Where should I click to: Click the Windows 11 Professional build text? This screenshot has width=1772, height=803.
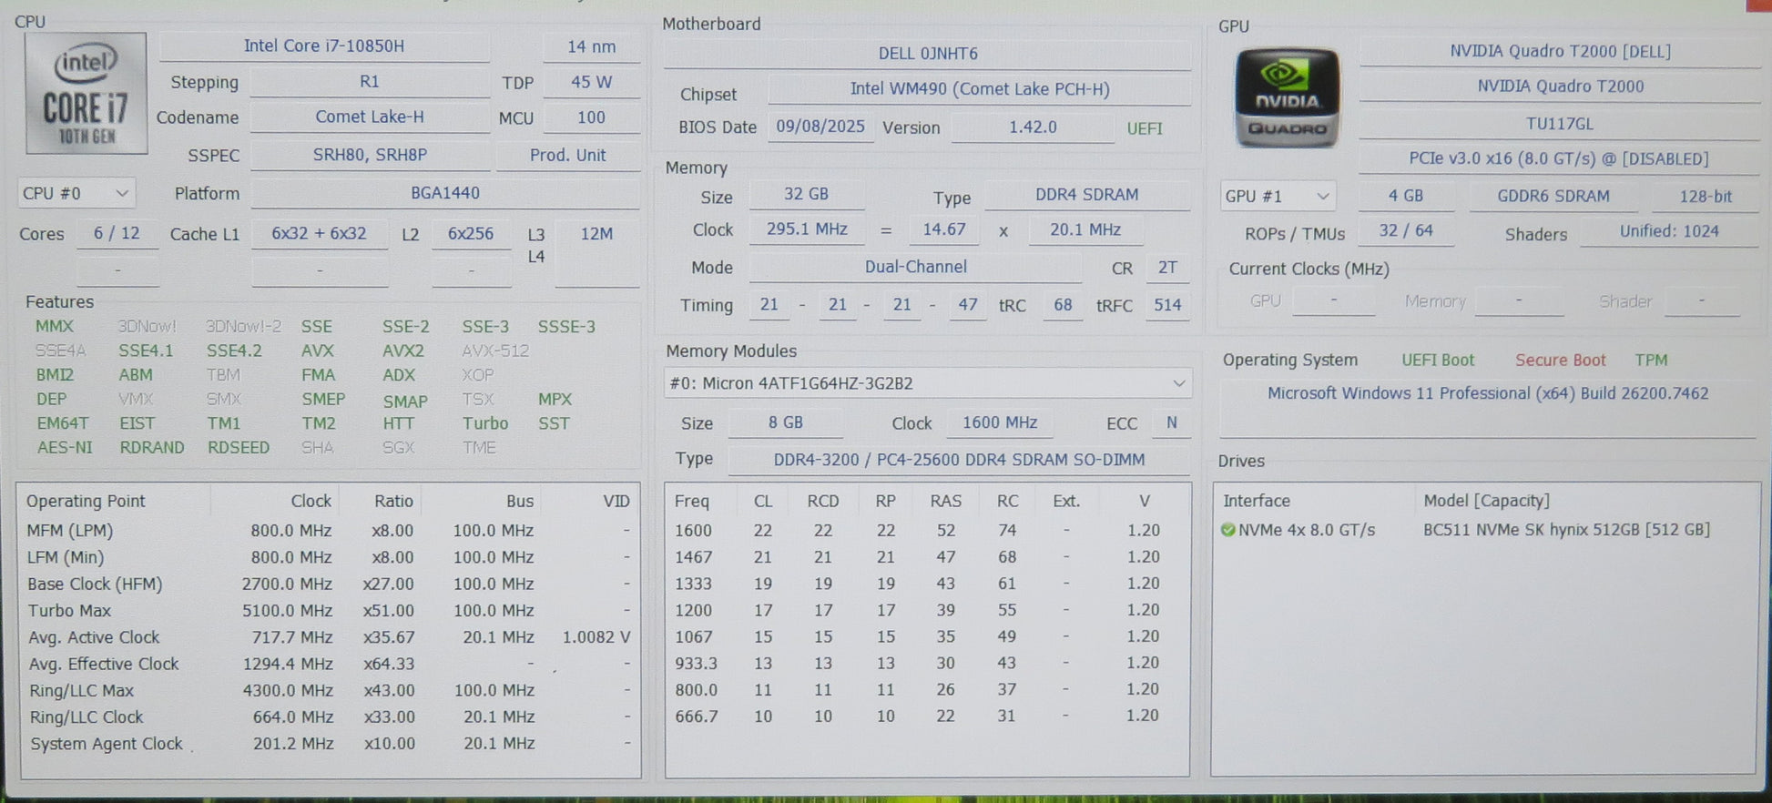tap(1487, 393)
